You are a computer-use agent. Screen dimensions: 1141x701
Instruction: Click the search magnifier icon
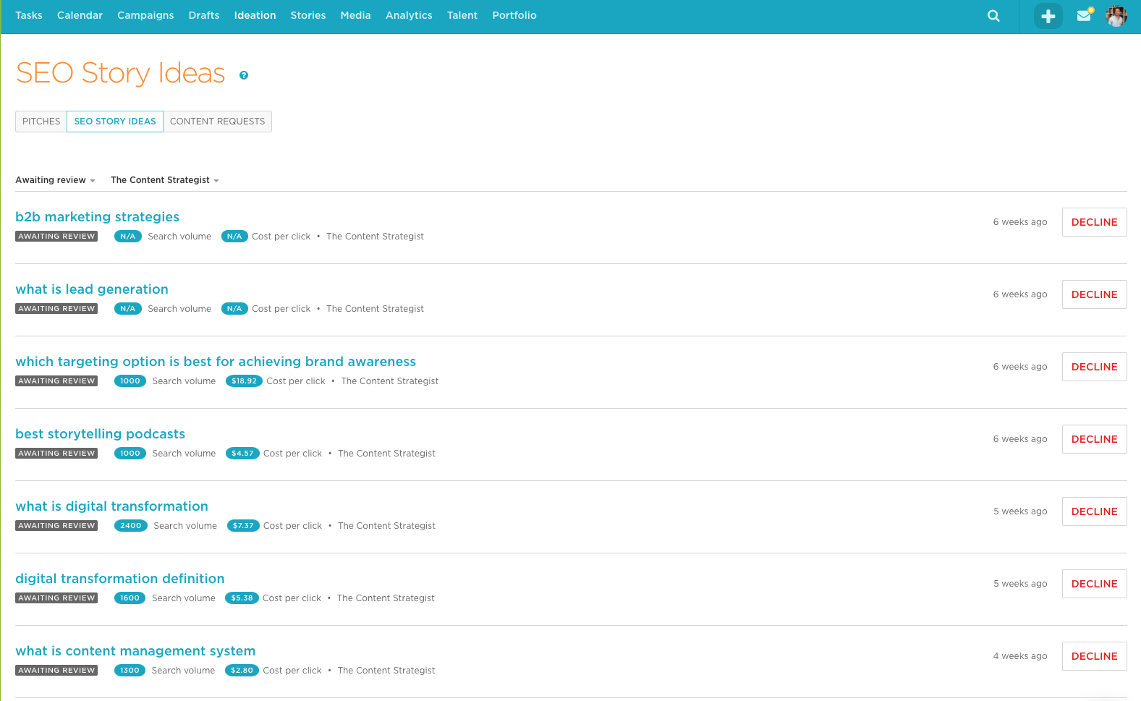pyautogui.click(x=993, y=16)
